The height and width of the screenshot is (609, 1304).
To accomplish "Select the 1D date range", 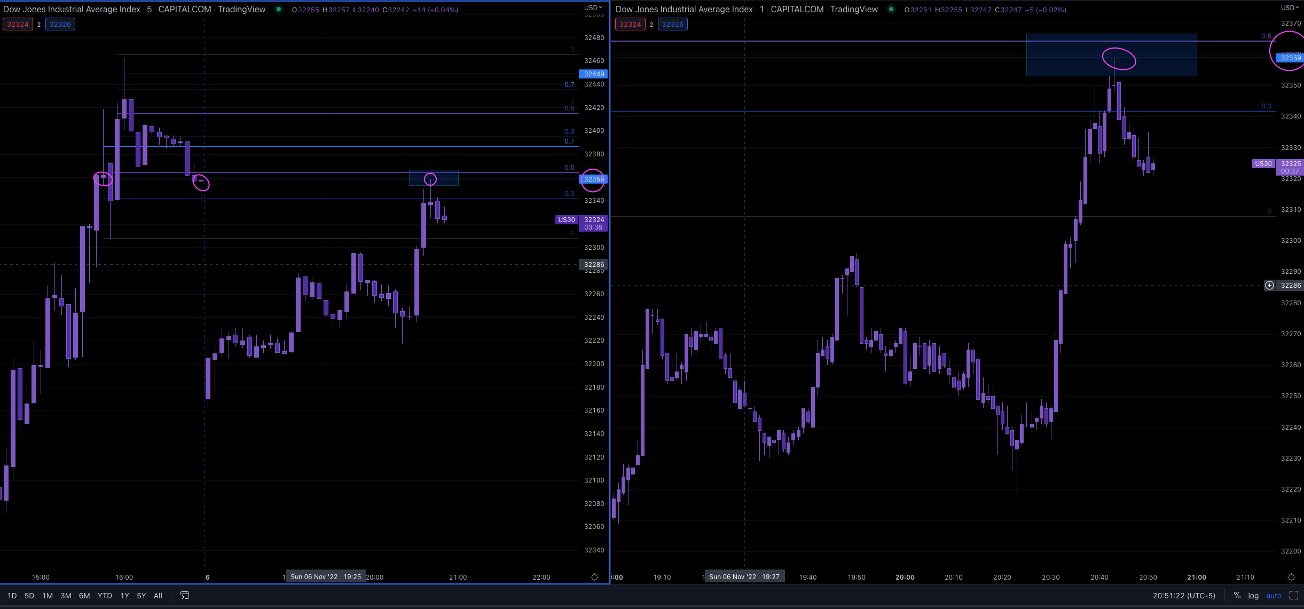I will pos(12,596).
